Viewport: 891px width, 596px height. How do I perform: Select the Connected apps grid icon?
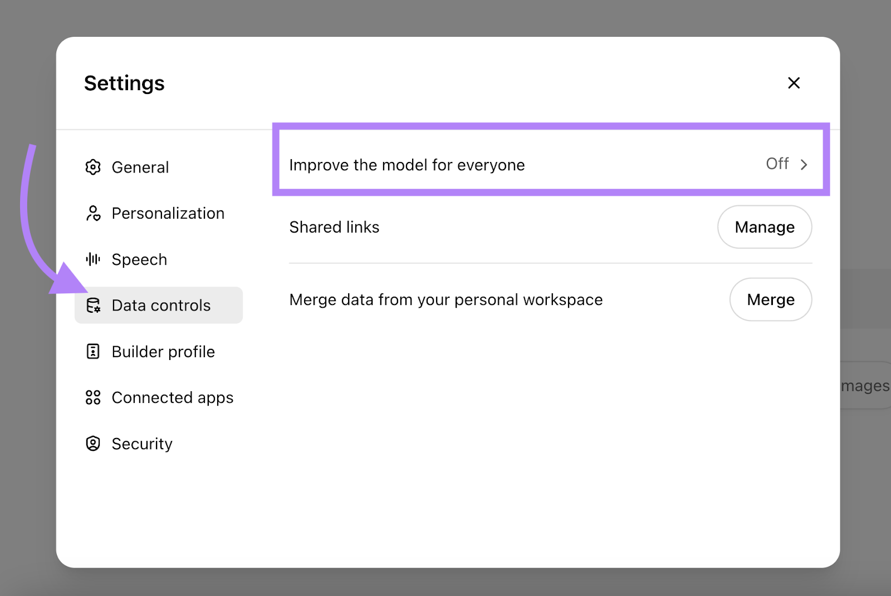pyautogui.click(x=93, y=397)
